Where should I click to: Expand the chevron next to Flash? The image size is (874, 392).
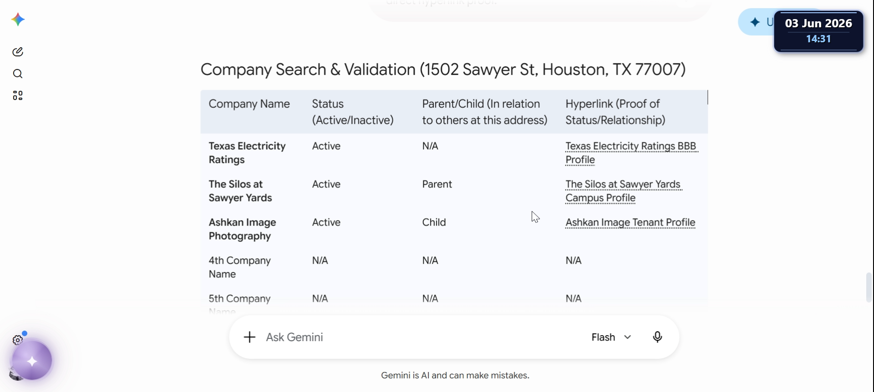tap(628, 337)
